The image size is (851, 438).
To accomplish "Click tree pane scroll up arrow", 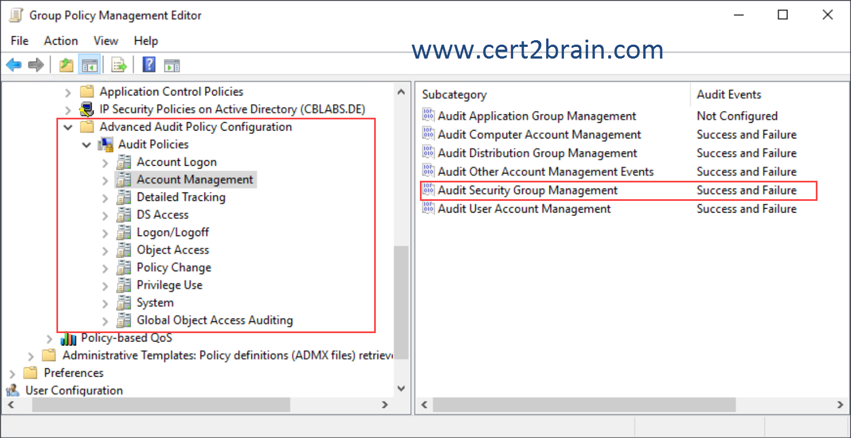I will [x=401, y=92].
